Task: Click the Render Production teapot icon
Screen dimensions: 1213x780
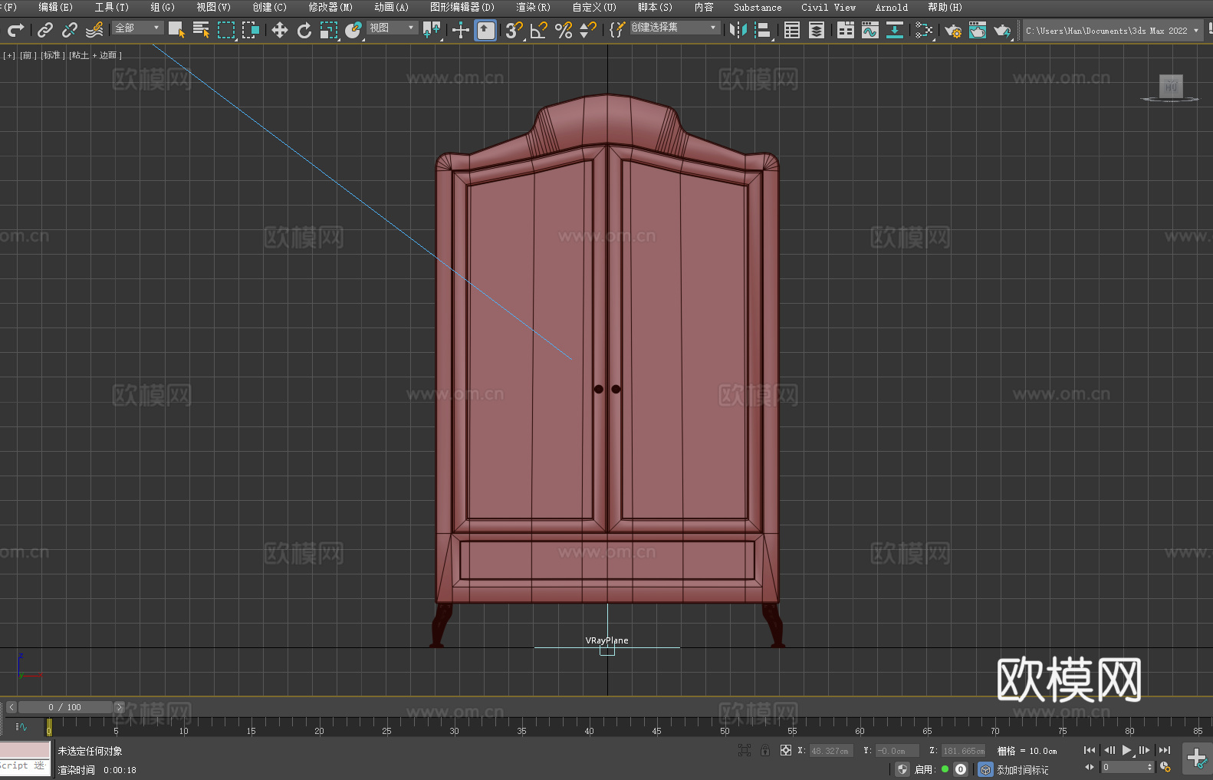Action: (1002, 30)
